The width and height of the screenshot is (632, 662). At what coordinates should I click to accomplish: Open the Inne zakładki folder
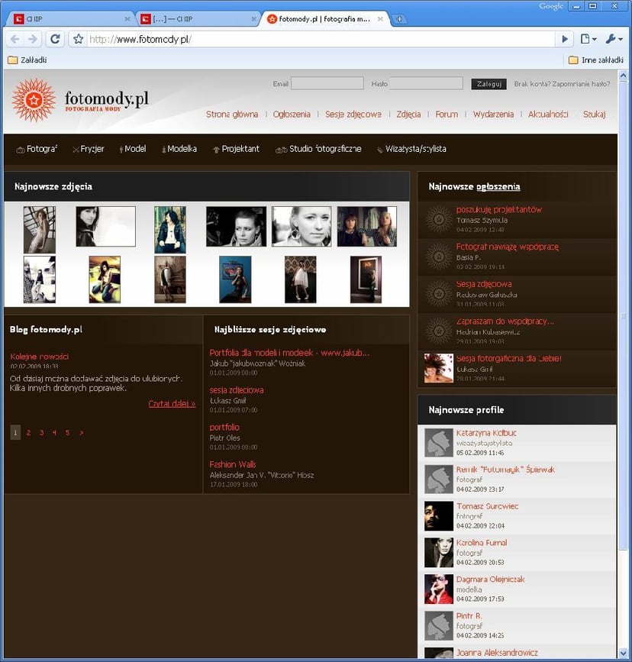pyautogui.click(x=595, y=60)
